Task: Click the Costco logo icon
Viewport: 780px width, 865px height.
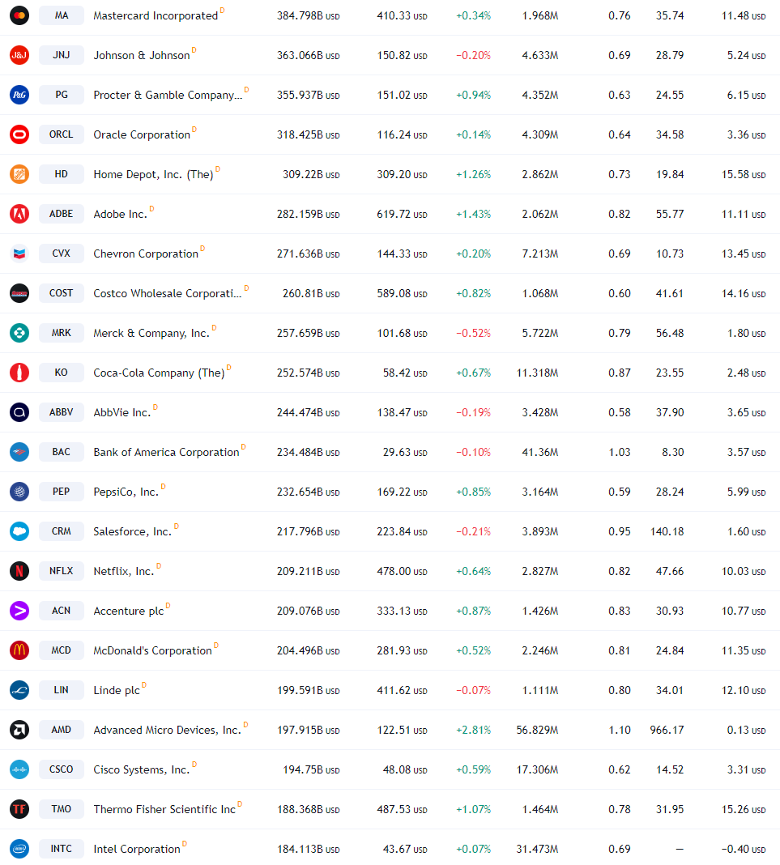Action: click(x=19, y=293)
